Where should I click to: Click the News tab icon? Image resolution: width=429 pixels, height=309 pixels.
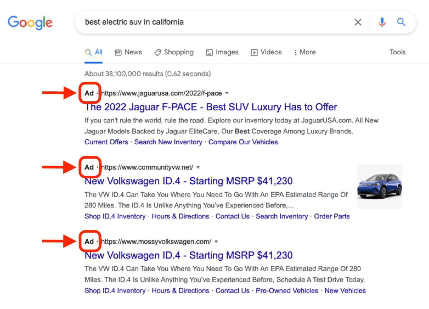118,52
